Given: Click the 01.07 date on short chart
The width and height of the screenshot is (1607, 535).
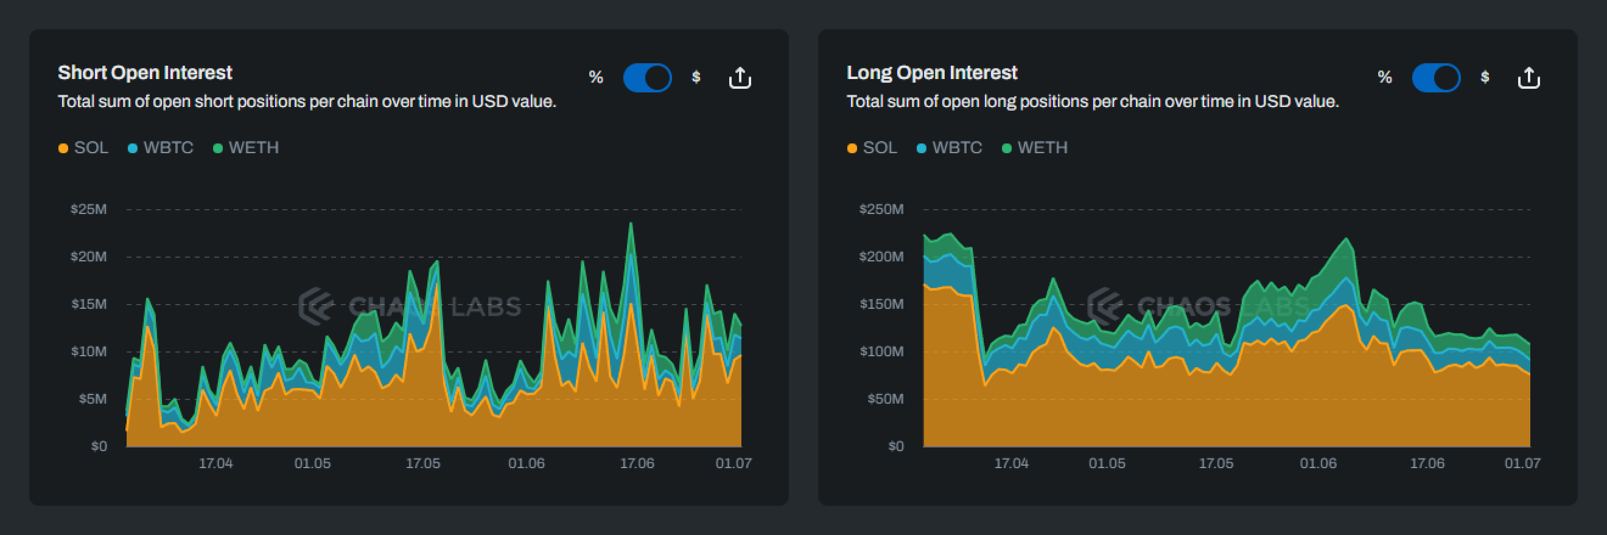Looking at the screenshot, I should (733, 463).
